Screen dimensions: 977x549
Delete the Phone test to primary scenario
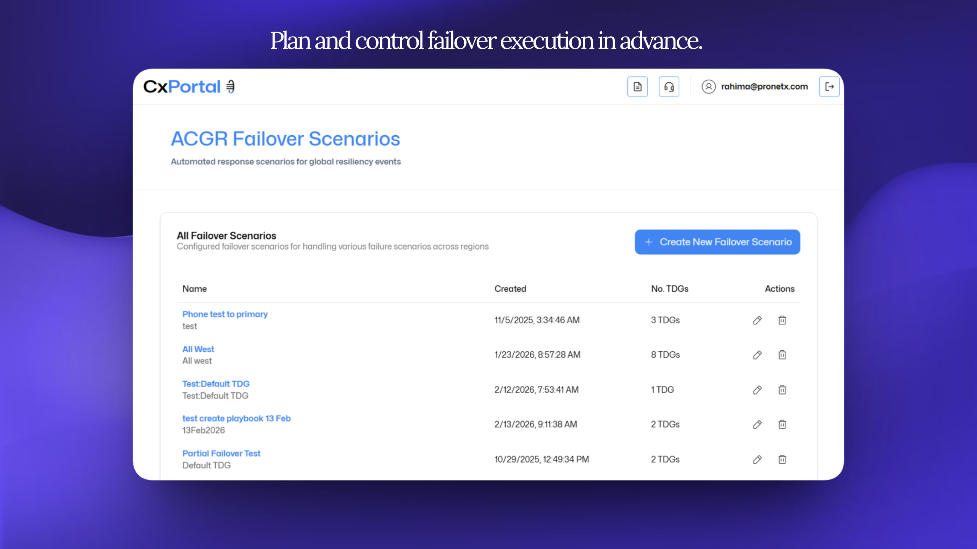click(782, 320)
